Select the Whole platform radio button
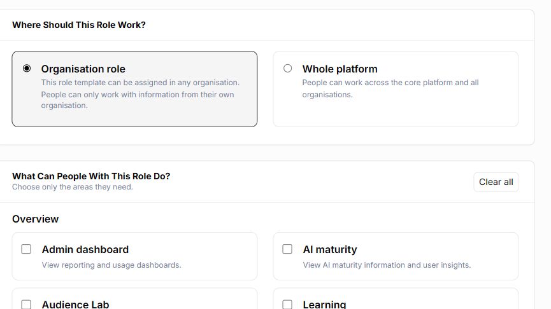This screenshot has height=309, width=551. click(287, 69)
